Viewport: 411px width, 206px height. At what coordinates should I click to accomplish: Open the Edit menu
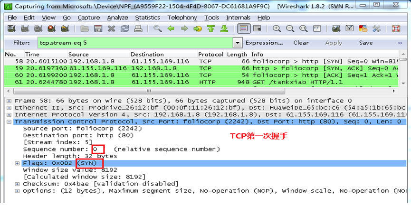pyautogui.click(x=29, y=18)
